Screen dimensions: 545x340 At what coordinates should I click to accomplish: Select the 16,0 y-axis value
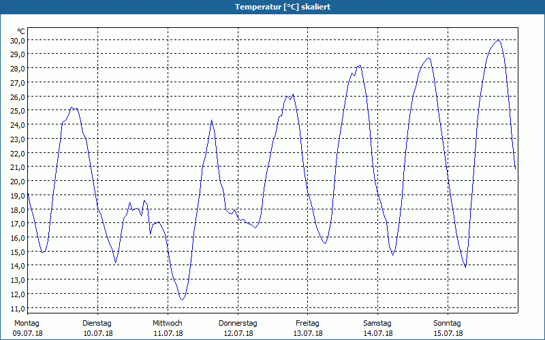[x=18, y=238]
